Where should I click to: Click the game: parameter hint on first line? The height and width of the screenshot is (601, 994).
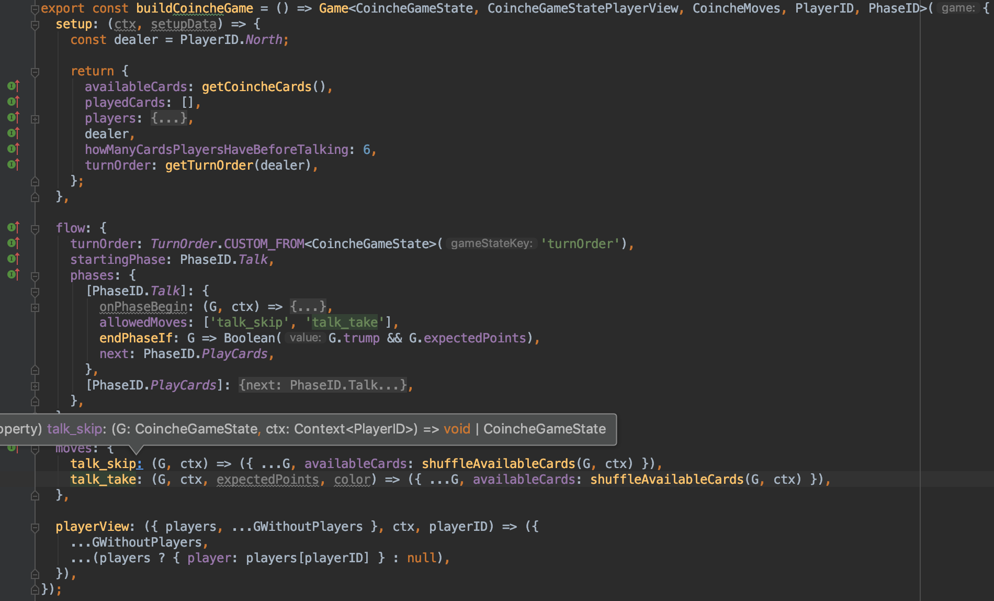coord(958,8)
